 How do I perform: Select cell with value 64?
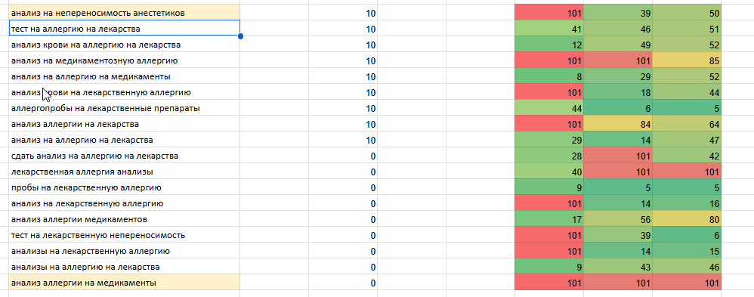pyautogui.click(x=687, y=124)
